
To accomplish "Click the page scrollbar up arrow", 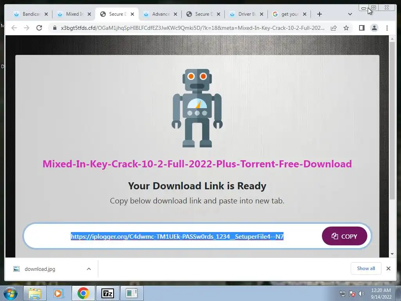I will 392,39.
